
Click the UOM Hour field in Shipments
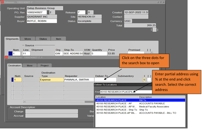click(87, 54)
